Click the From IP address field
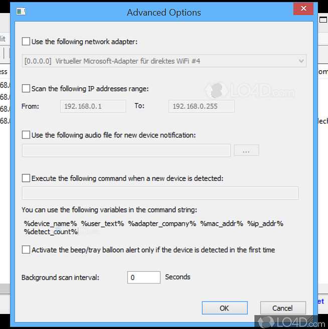328x329 pixels. 93,106
